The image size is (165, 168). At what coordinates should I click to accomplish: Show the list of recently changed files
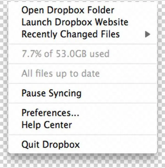click(x=70, y=34)
